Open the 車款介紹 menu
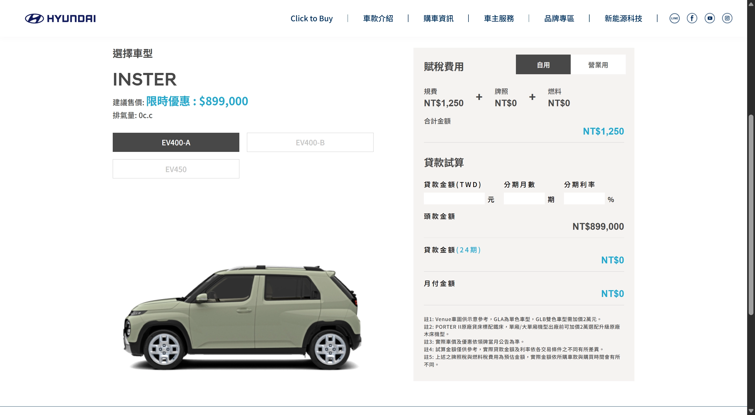The height and width of the screenshot is (415, 755). [378, 18]
